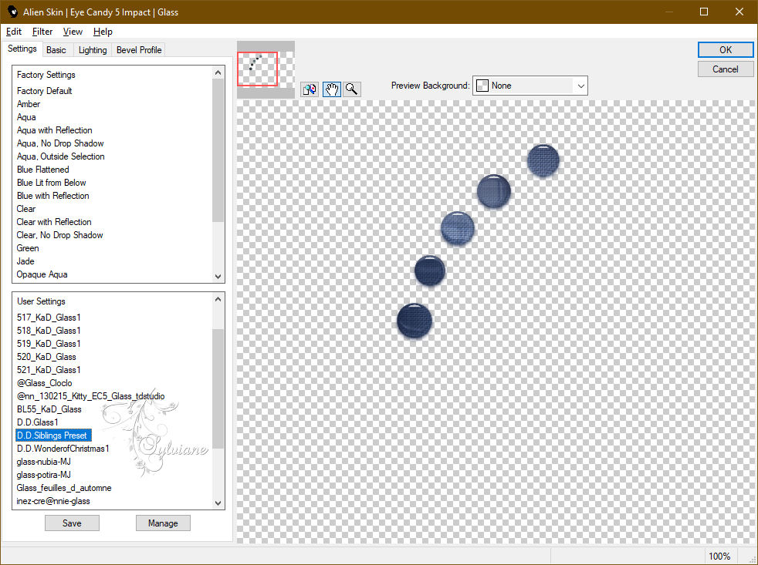Switch to the Lighting tab
The height and width of the screenshot is (565, 758).
(93, 50)
